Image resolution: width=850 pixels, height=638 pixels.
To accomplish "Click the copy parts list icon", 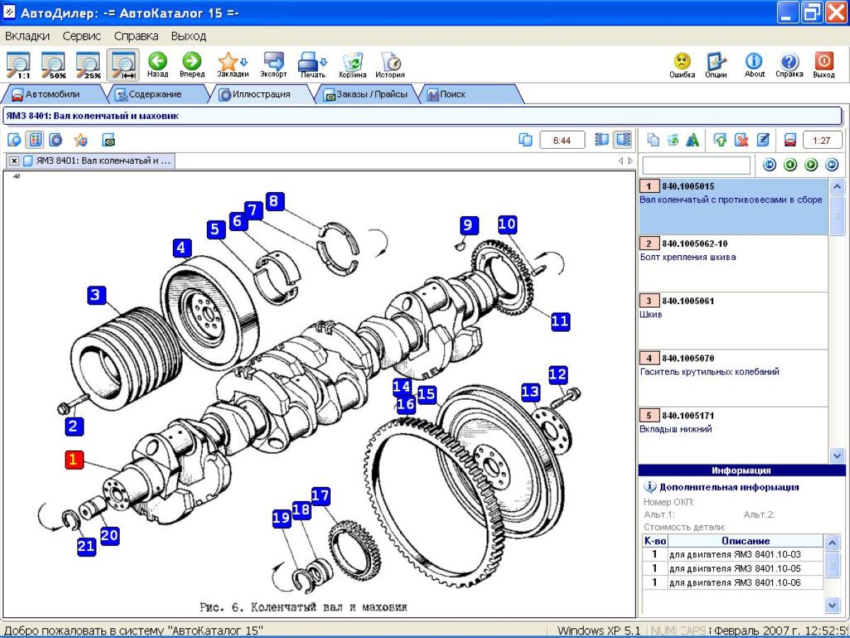I will [x=653, y=140].
